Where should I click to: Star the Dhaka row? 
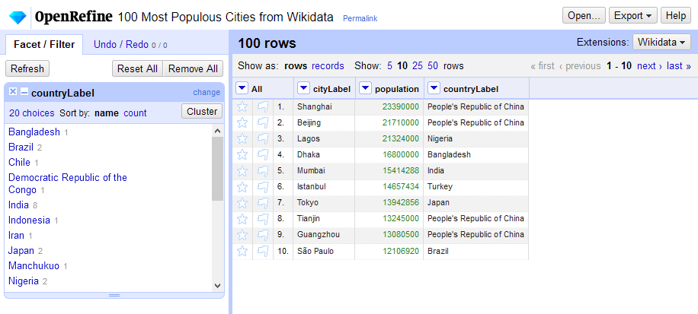tap(242, 155)
